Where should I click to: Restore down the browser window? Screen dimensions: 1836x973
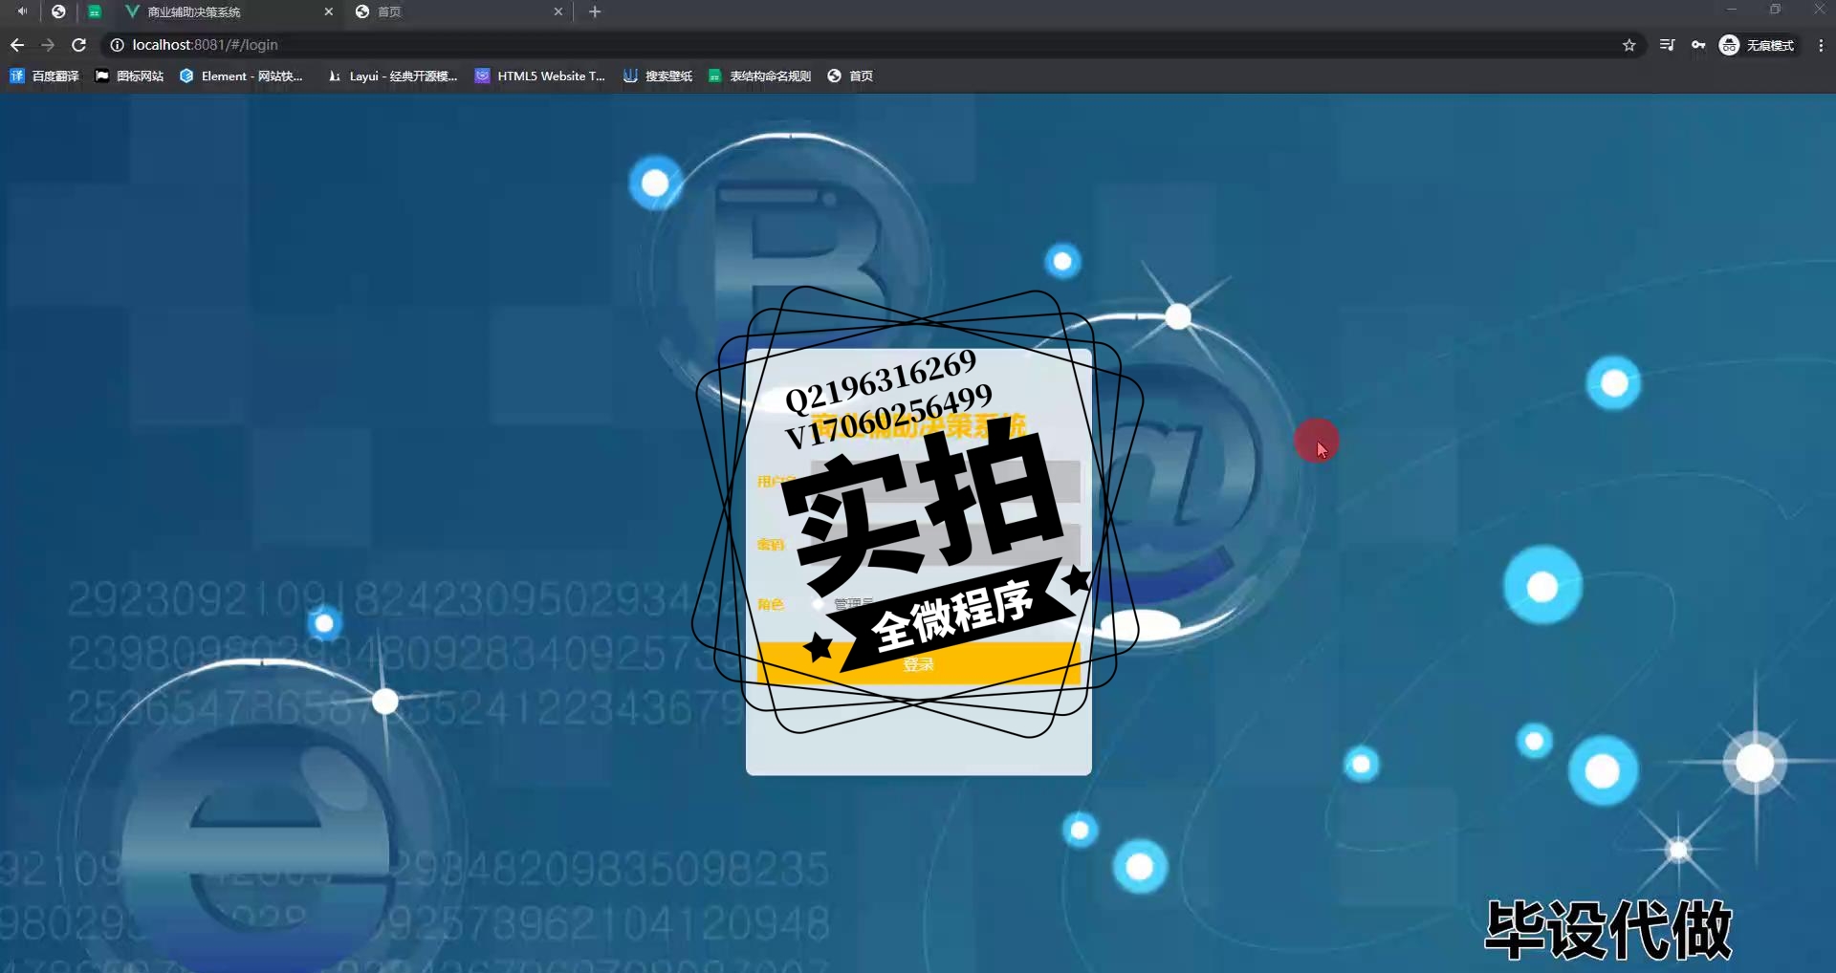[x=1776, y=10]
